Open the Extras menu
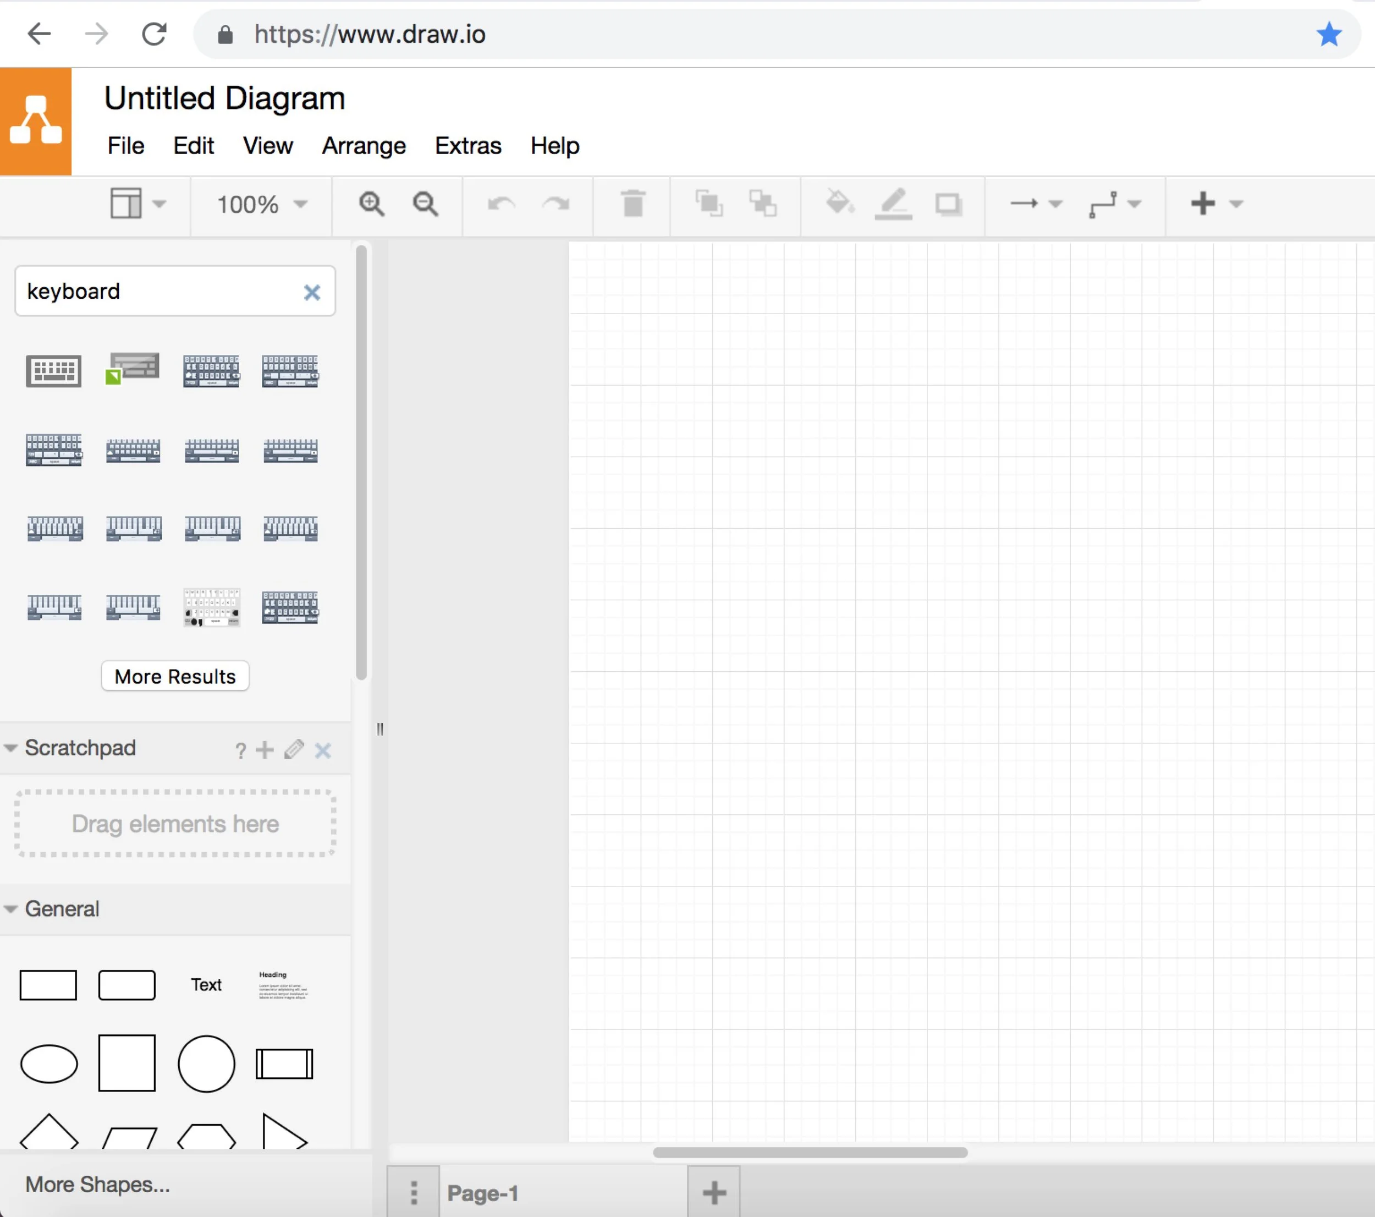 pos(468,146)
